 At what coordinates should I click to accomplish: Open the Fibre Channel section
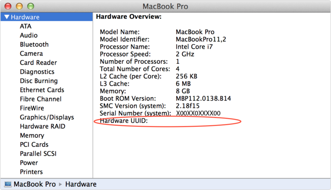(x=40, y=99)
